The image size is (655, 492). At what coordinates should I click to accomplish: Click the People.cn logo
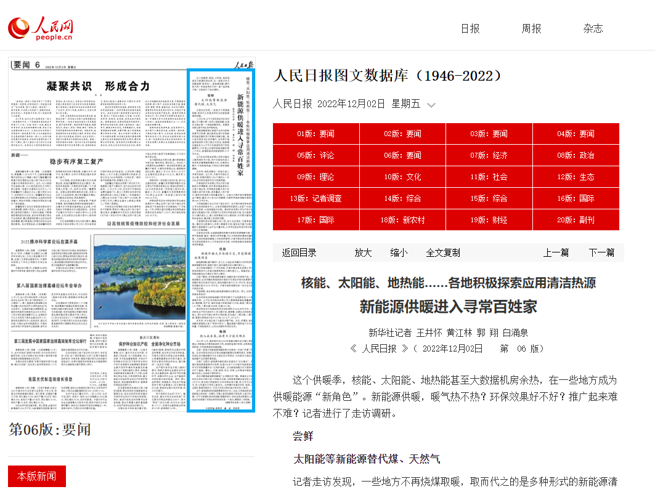[40, 28]
